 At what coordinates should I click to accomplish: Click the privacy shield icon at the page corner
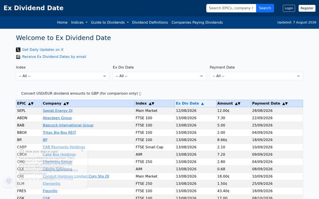coord(9,181)
